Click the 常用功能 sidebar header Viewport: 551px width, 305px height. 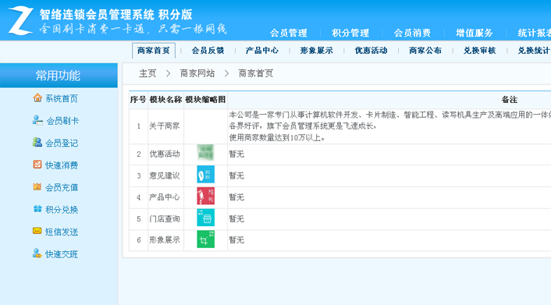click(x=59, y=76)
